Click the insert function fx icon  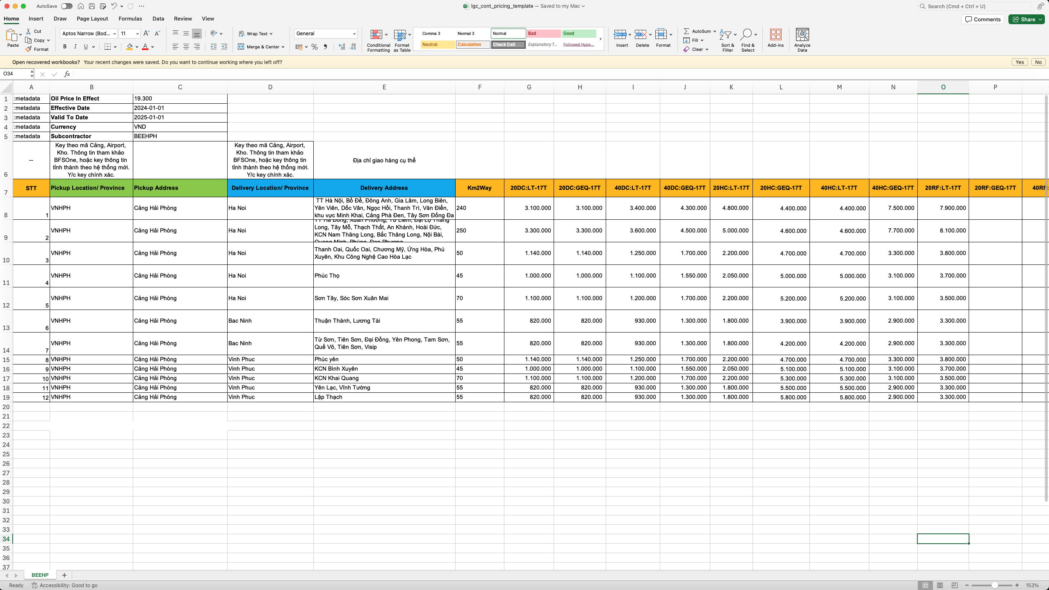[x=67, y=74]
